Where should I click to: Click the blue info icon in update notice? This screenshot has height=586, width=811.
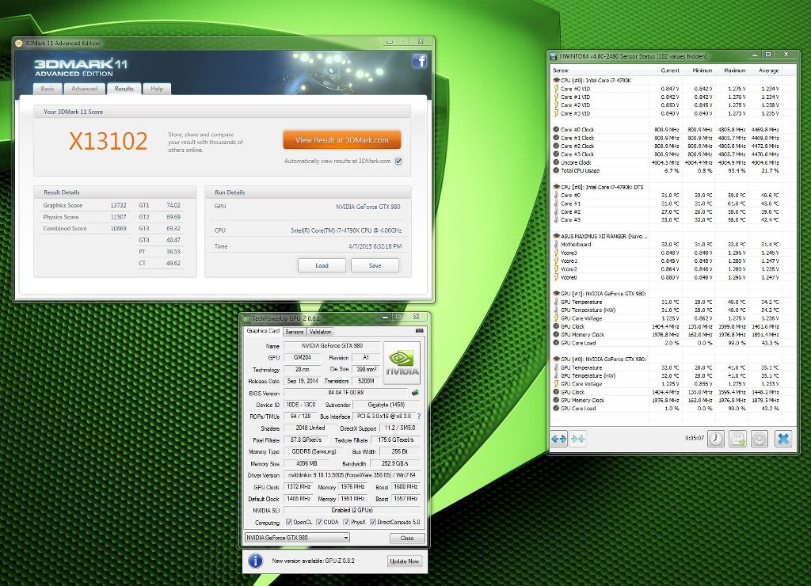click(x=255, y=561)
